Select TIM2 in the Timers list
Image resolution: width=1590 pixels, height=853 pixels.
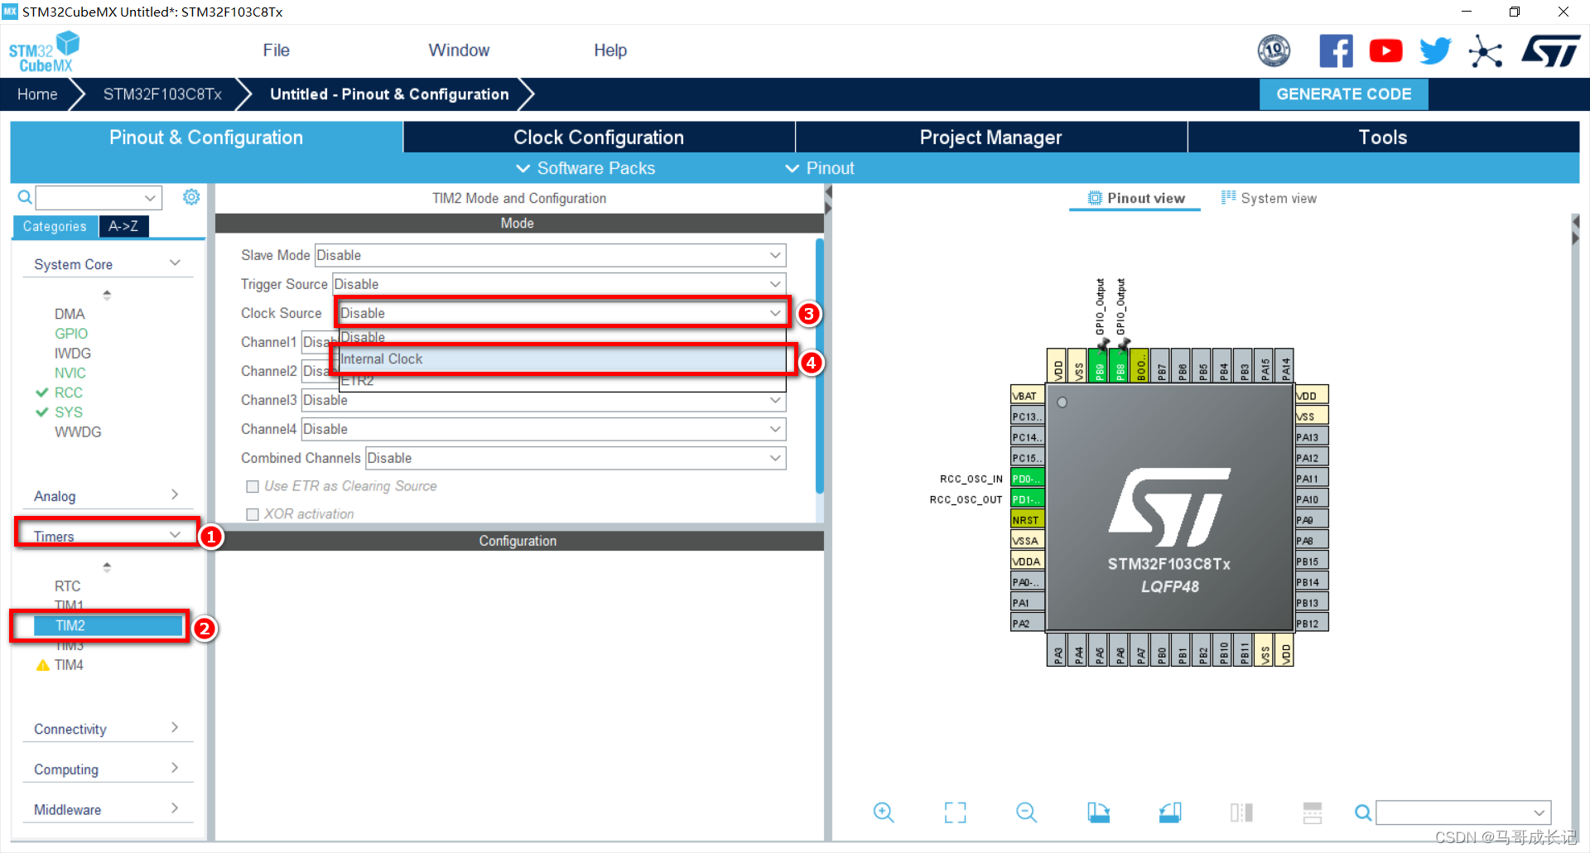[x=108, y=625]
